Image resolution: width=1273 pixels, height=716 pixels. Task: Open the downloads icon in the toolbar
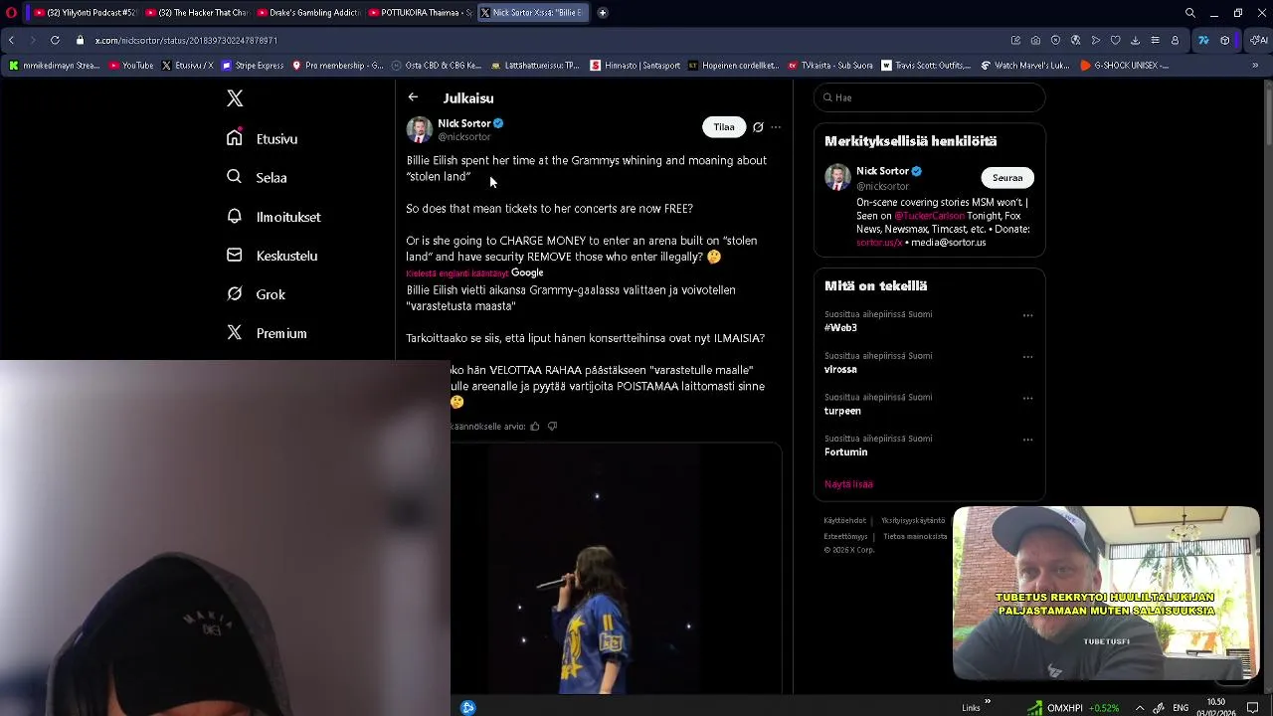[x=1135, y=40]
